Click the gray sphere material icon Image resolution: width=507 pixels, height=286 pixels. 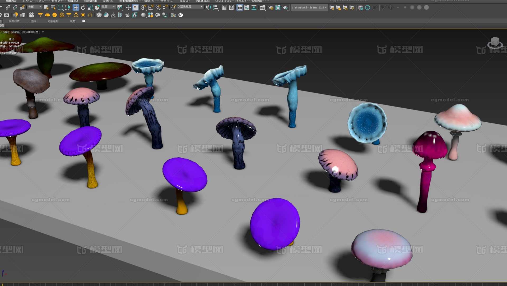coord(143,15)
